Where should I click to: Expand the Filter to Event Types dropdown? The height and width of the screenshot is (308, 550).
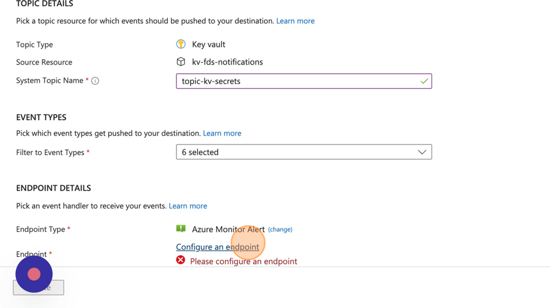[304, 152]
